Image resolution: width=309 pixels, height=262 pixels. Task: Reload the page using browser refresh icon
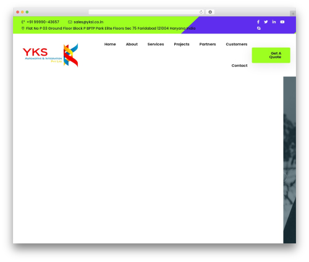point(201,12)
